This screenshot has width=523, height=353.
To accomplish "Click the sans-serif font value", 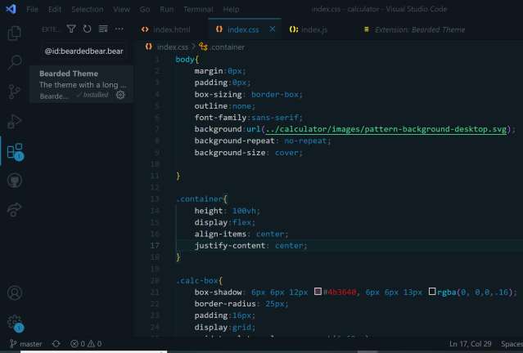I will tap(275, 118).
